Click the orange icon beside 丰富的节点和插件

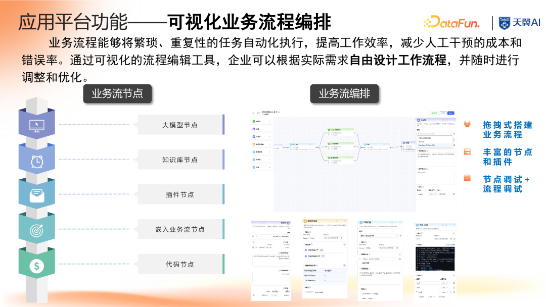467,151
